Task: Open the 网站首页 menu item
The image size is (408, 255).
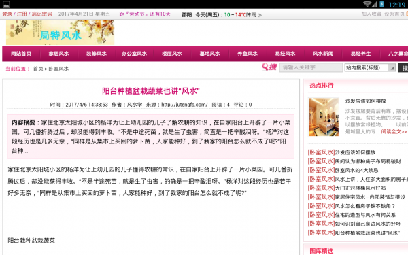Action: tap(21, 54)
